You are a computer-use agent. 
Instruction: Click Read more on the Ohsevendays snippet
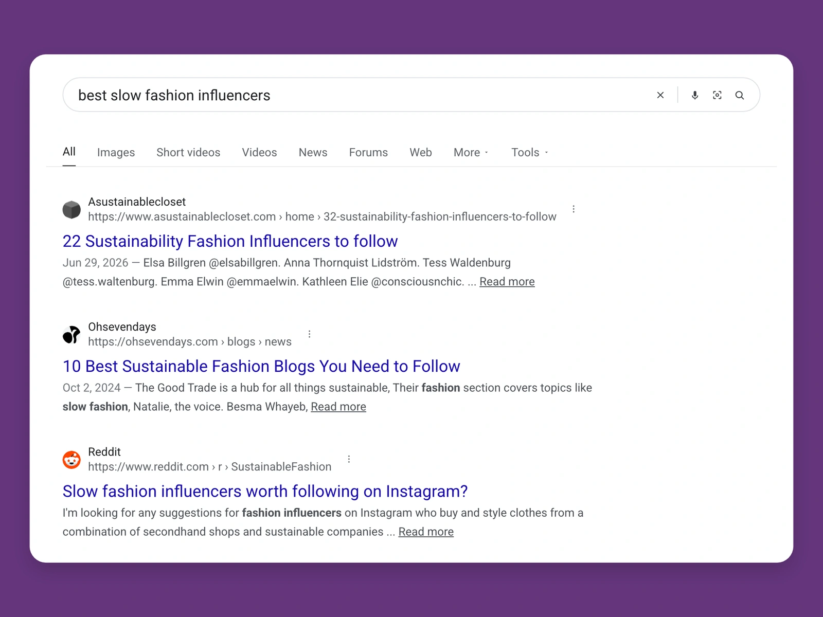coord(338,407)
